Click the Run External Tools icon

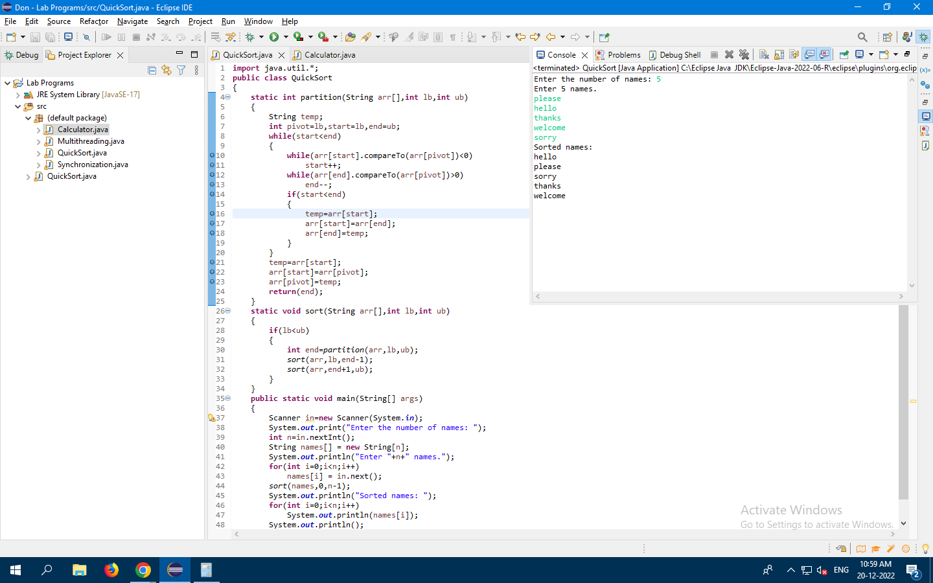[x=323, y=37]
